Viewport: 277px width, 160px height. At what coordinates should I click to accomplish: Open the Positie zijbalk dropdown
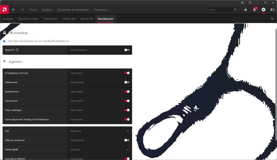pos(127,149)
